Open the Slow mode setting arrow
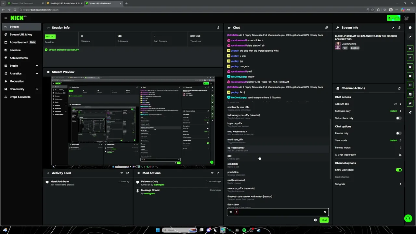This screenshot has width=416, height=234. [x=400, y=140]
